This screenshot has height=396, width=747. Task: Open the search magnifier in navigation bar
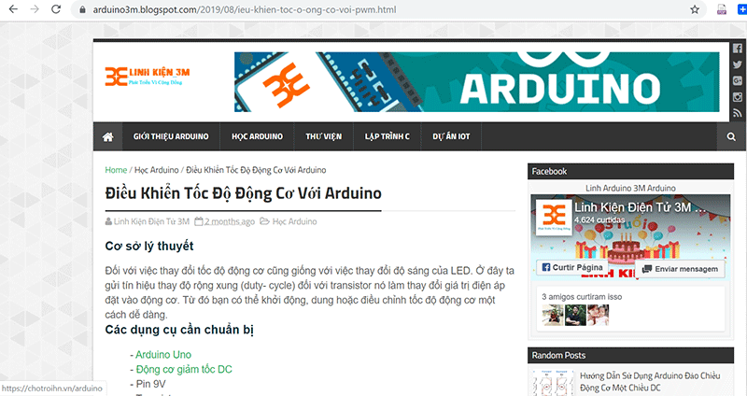[x=731, y=136]
